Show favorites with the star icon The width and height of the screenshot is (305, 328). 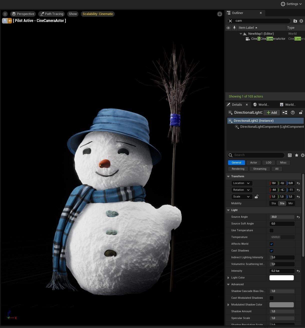click(297, 155)
